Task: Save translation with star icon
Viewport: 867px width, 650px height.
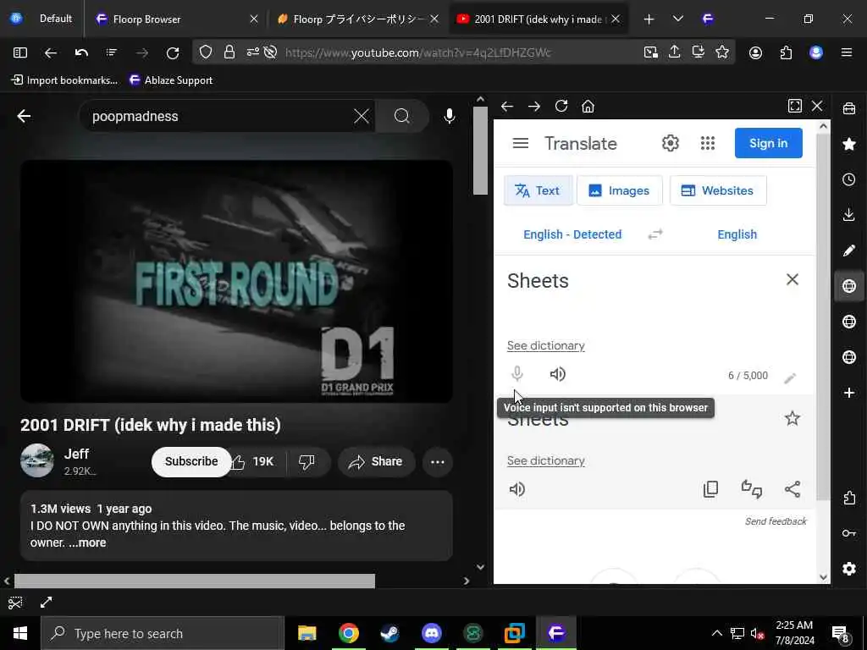Action: click(x=792, y=418)
